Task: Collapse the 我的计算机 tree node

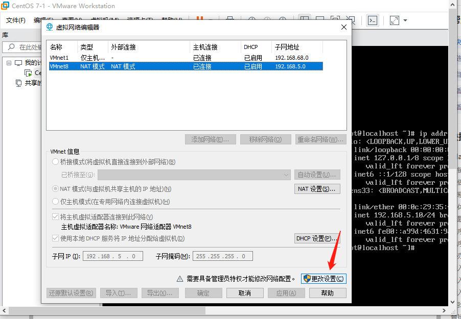Action: pos(9,64)
